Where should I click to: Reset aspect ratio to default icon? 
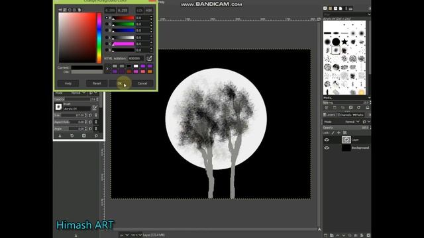91,122
